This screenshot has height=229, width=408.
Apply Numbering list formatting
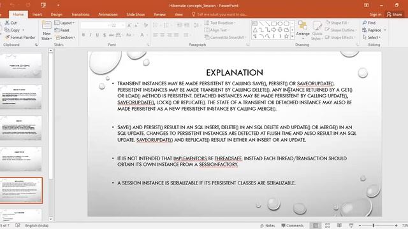pyautogui.click(x=166, y=25)
